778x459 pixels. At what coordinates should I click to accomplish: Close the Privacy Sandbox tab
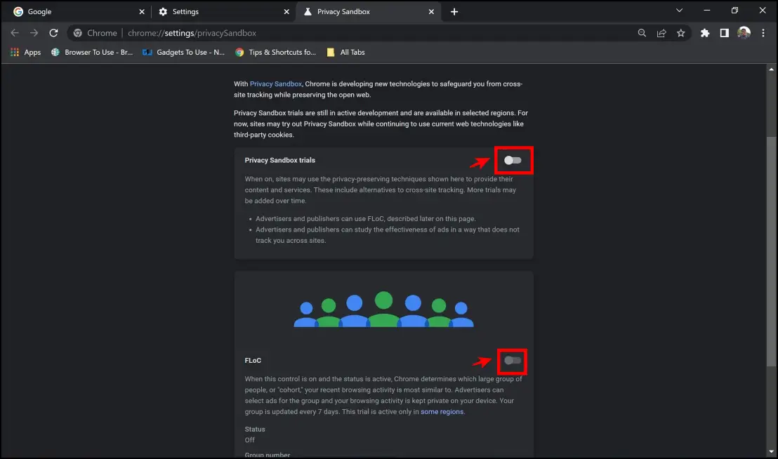(431, 11)
